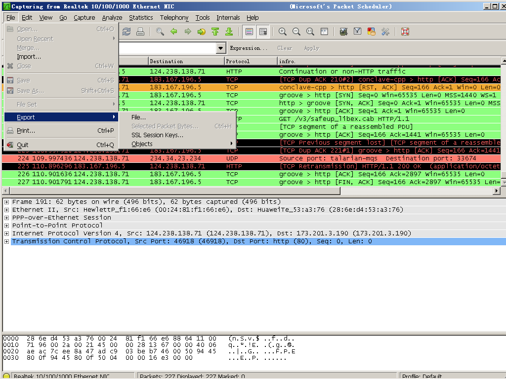Click the zoom out magnifier icon
506x379 pixels.
coord(296,32)
